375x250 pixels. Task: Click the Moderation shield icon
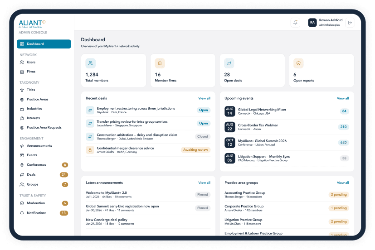(22, 203)
